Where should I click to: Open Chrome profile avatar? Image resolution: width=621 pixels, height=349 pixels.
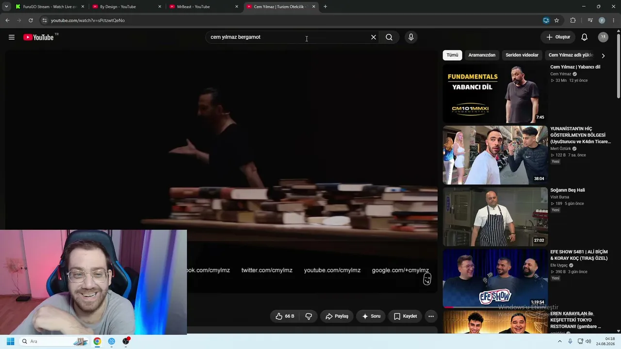click(x=602, y=20)
